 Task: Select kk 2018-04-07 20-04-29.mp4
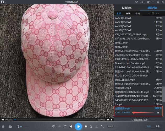(138, 76)
